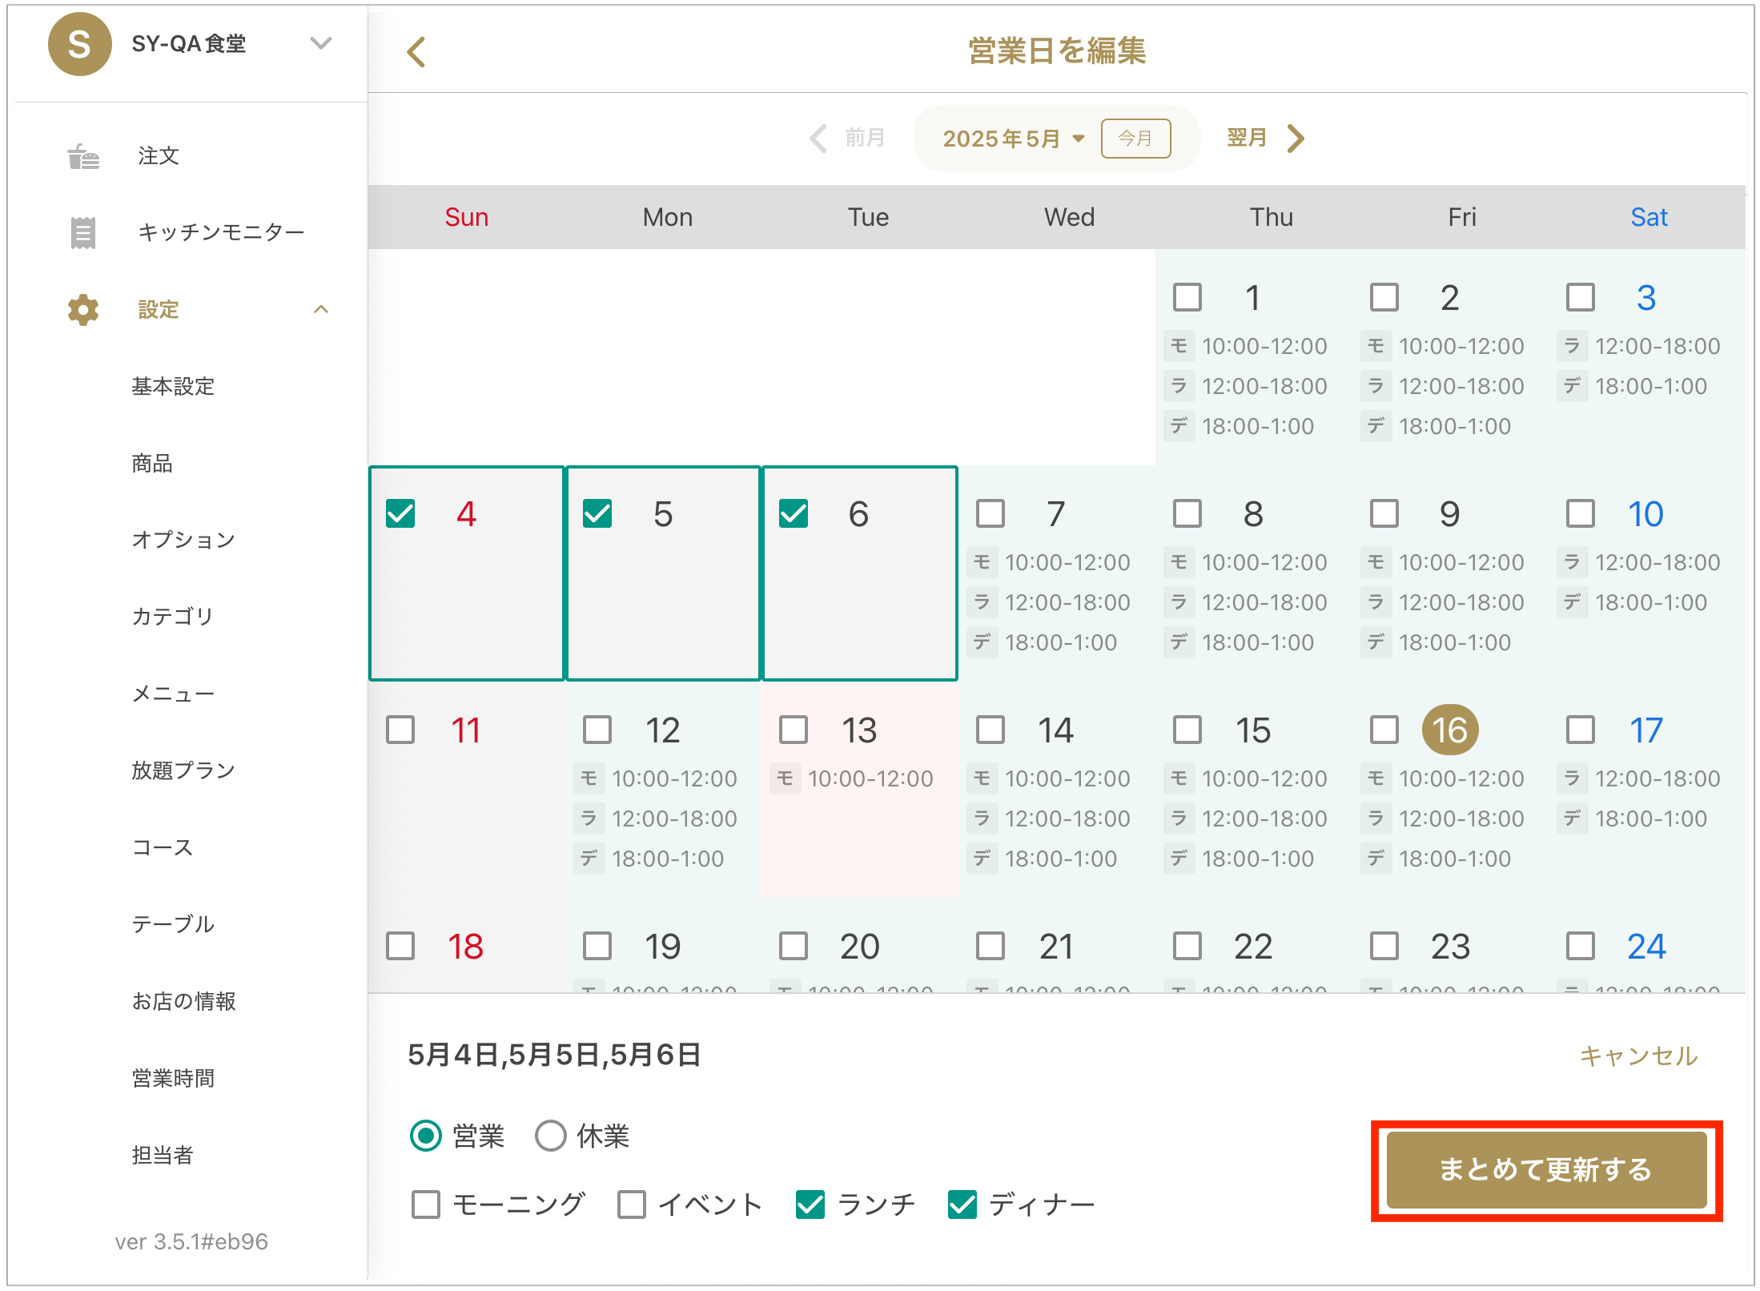Click the SY-QA食堂 avatar icon
The image size is (1760, 1291).
tap(79, 45)
